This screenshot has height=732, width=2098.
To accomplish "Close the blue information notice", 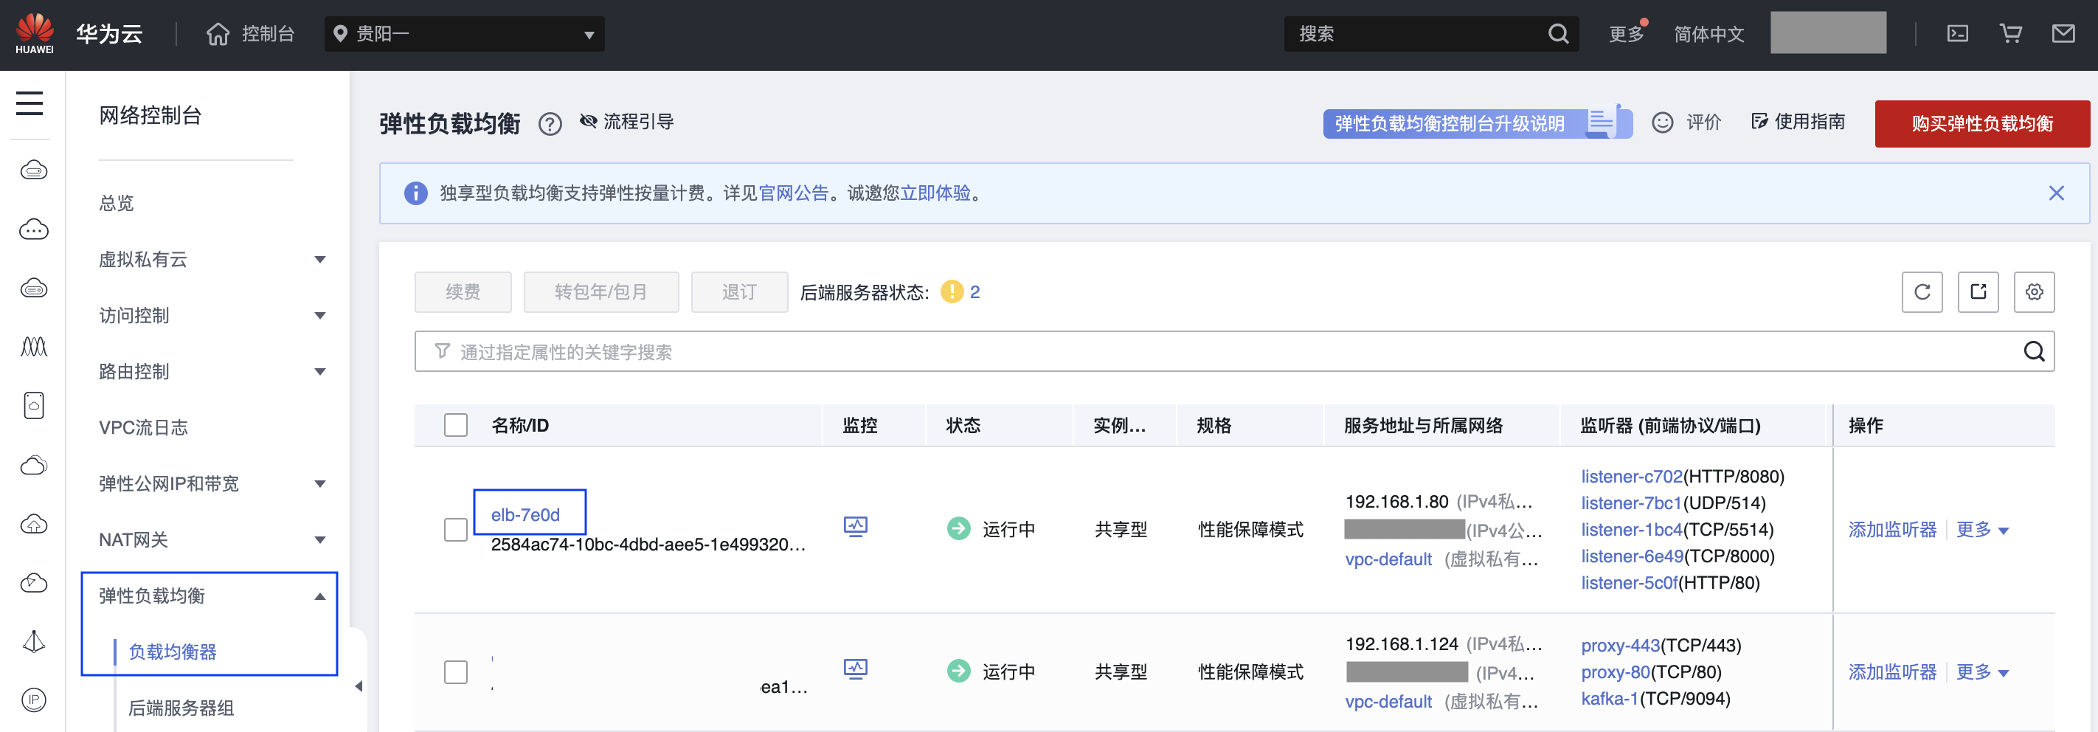I will (2057, 193).
